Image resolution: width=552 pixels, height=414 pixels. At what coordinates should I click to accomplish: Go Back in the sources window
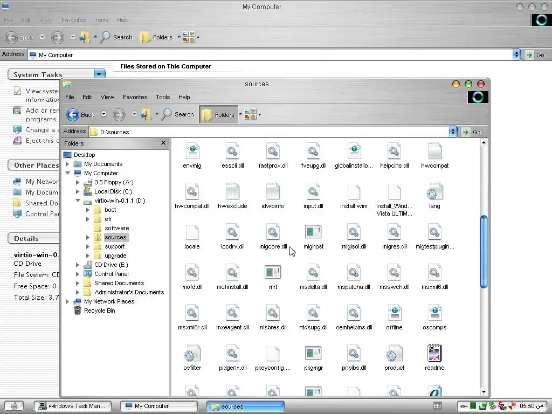[81, 114]
